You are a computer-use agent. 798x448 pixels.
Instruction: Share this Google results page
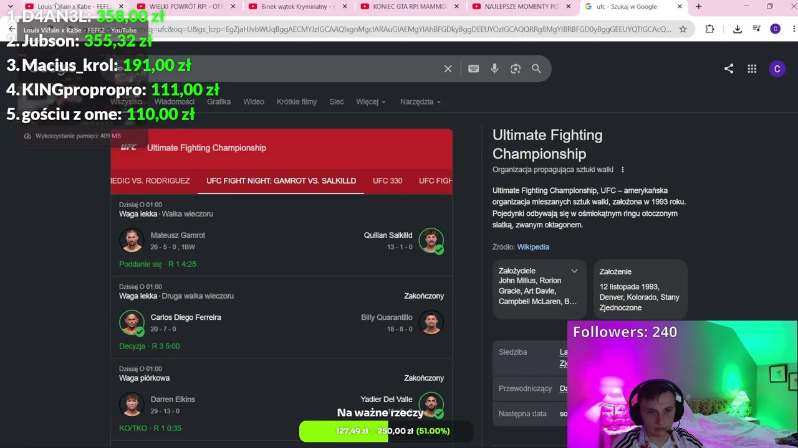(x=729, y=68)
